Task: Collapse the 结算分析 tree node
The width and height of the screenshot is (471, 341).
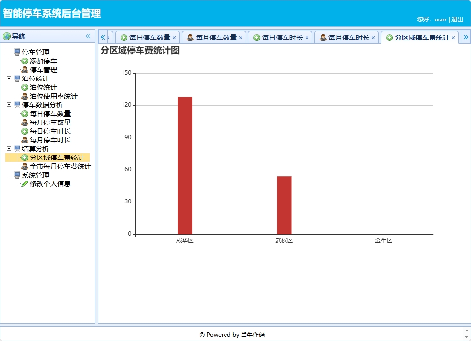Action: [8, 149]
